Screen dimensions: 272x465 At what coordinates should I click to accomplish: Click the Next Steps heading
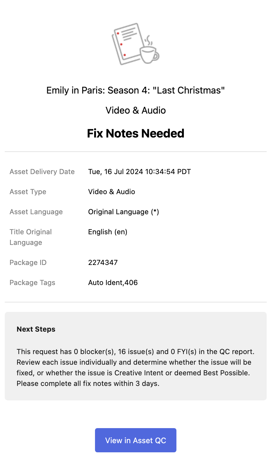pos(36,329)
